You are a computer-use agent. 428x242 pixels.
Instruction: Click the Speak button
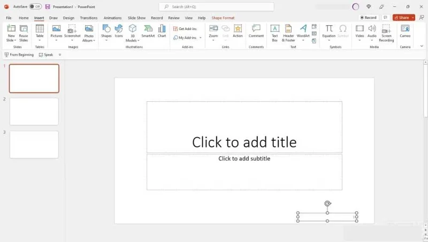click(46, 55)
